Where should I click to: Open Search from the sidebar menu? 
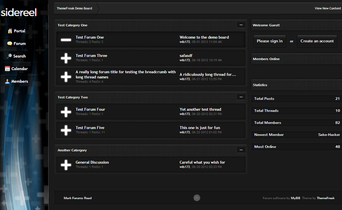point(19,56)
